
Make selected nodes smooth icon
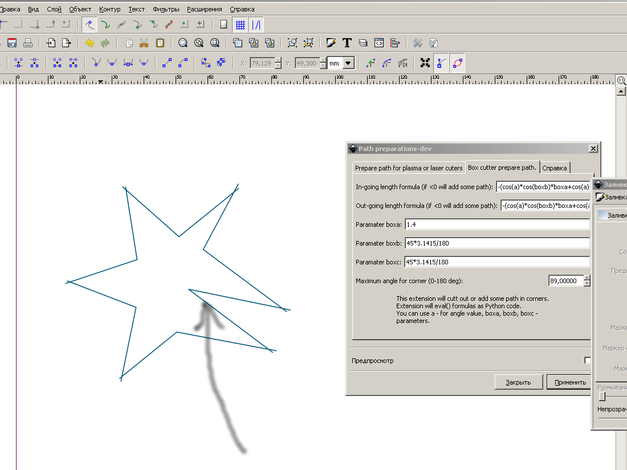click(112, 63)
